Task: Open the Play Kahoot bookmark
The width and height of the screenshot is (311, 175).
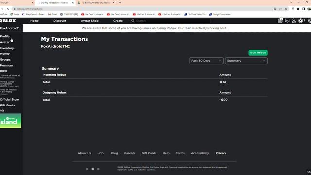Action: coord(34,14)
